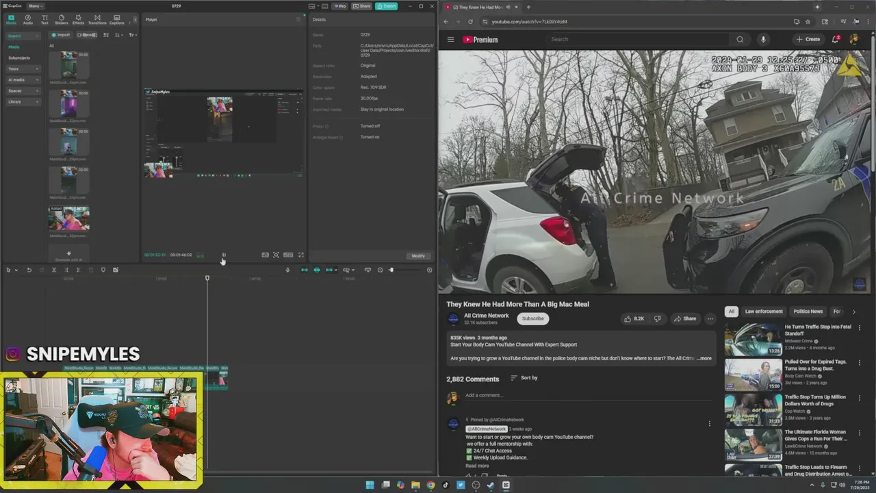Viewport: 876px width, 493px height.
Task: Zoom out the timeline with minus icon
Action: coord(381,270)
